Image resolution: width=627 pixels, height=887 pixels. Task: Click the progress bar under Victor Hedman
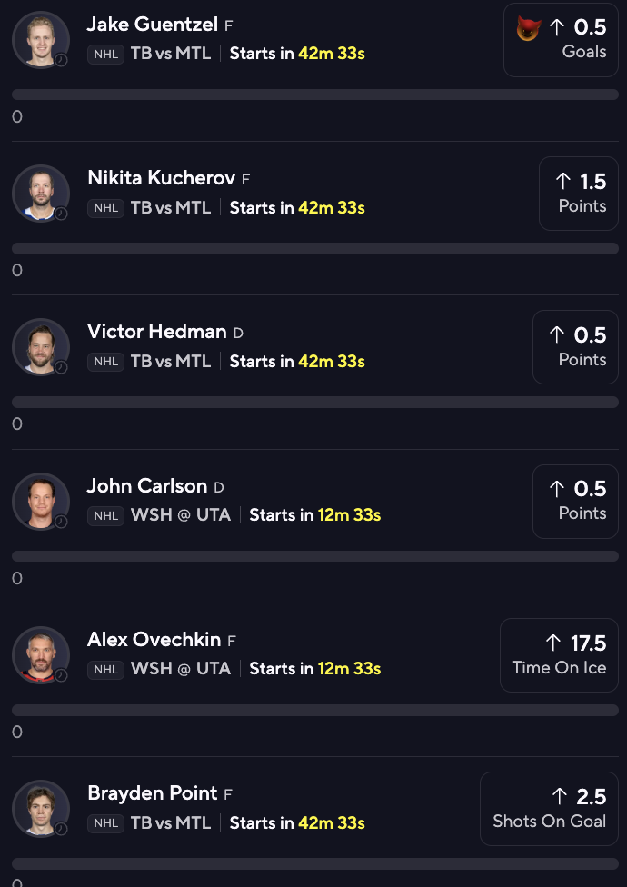314,402
